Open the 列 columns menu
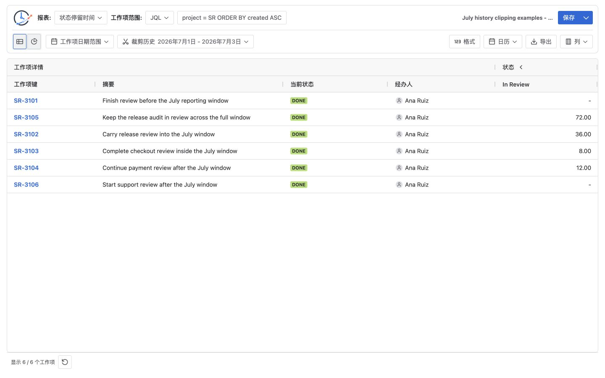605x378 pixels. click(576, 42)
